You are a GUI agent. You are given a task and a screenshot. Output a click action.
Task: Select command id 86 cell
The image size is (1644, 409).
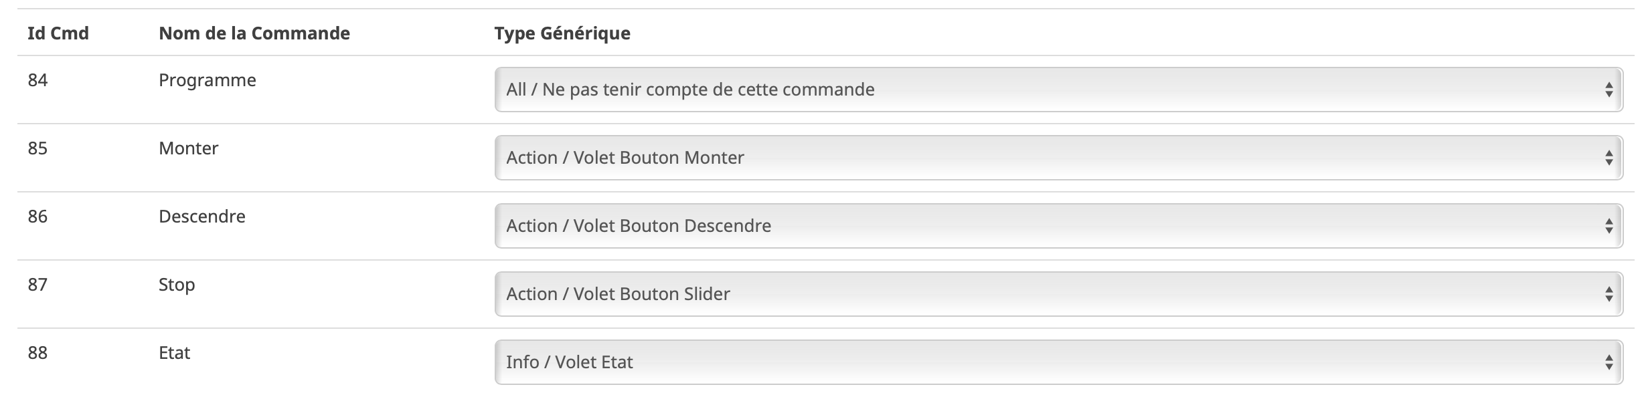coord(38,217)
